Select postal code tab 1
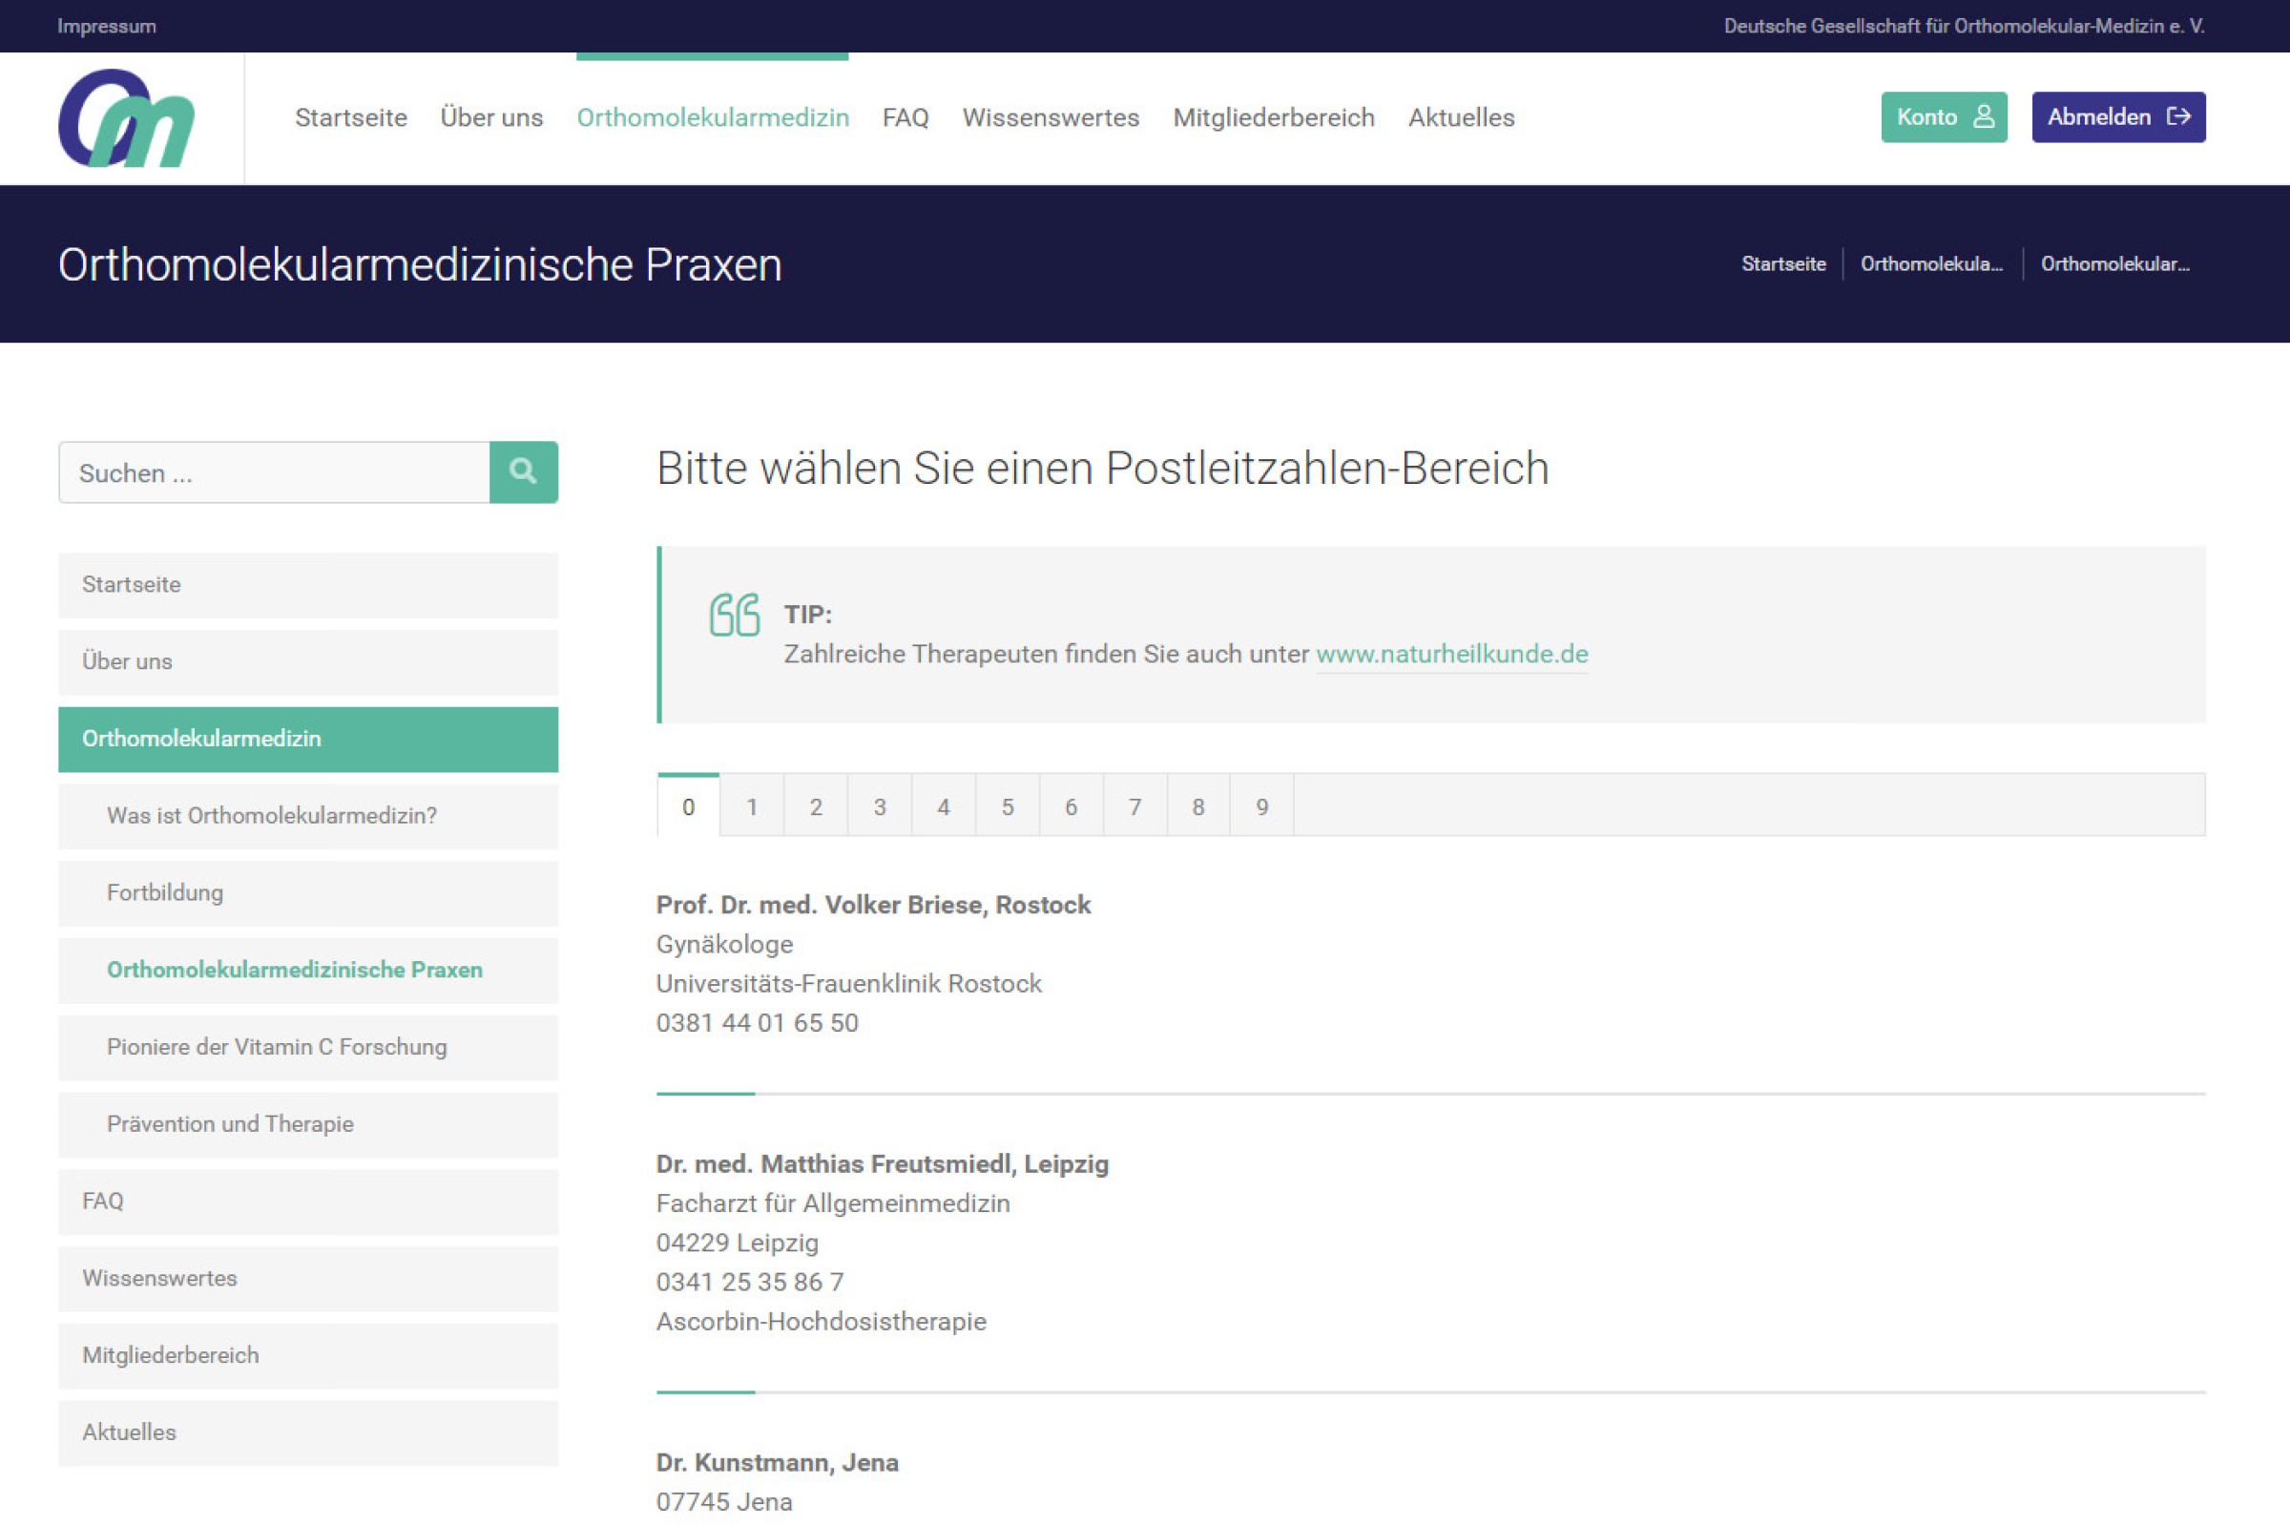Screen dimensions: 2290x1527 coord(752,806)
